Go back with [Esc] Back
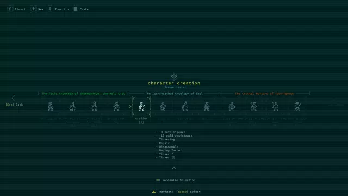348x196 pixels. pyautogui.click(x=14, y=105)
